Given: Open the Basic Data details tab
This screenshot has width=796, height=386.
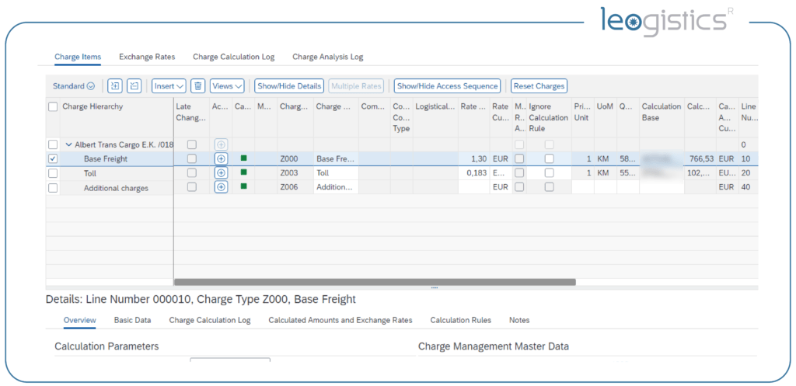Looking at the screenshot, I should click(x=132, y=320).
